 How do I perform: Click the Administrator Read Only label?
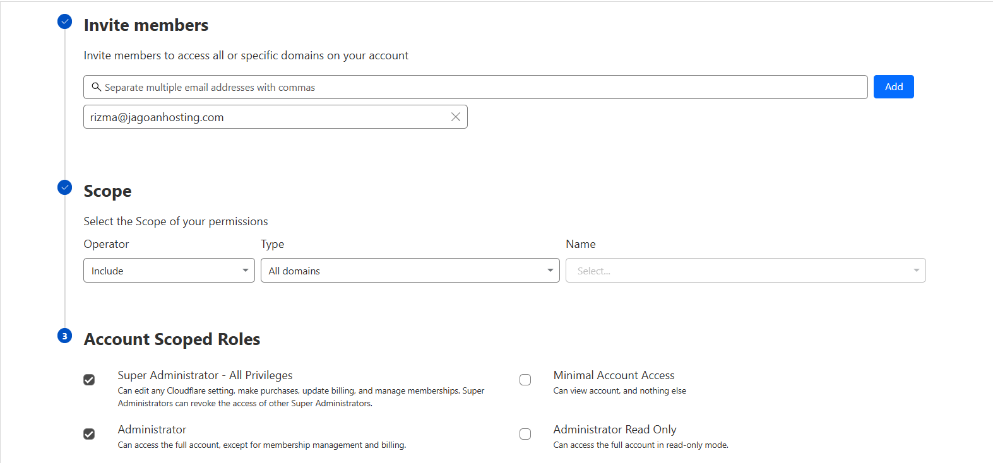tap(615, 430)
